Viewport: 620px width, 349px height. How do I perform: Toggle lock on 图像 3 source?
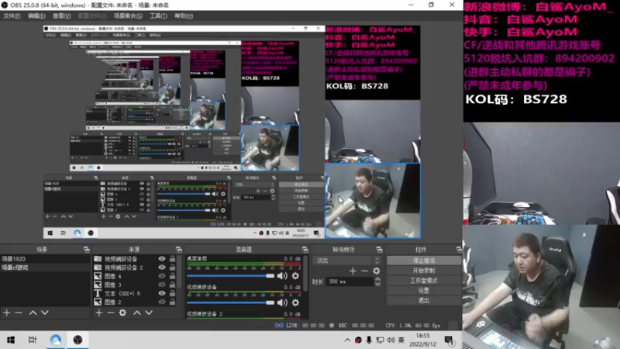(x=172, y=285)
